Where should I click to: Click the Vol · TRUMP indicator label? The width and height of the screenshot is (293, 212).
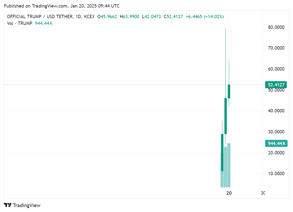20,23
